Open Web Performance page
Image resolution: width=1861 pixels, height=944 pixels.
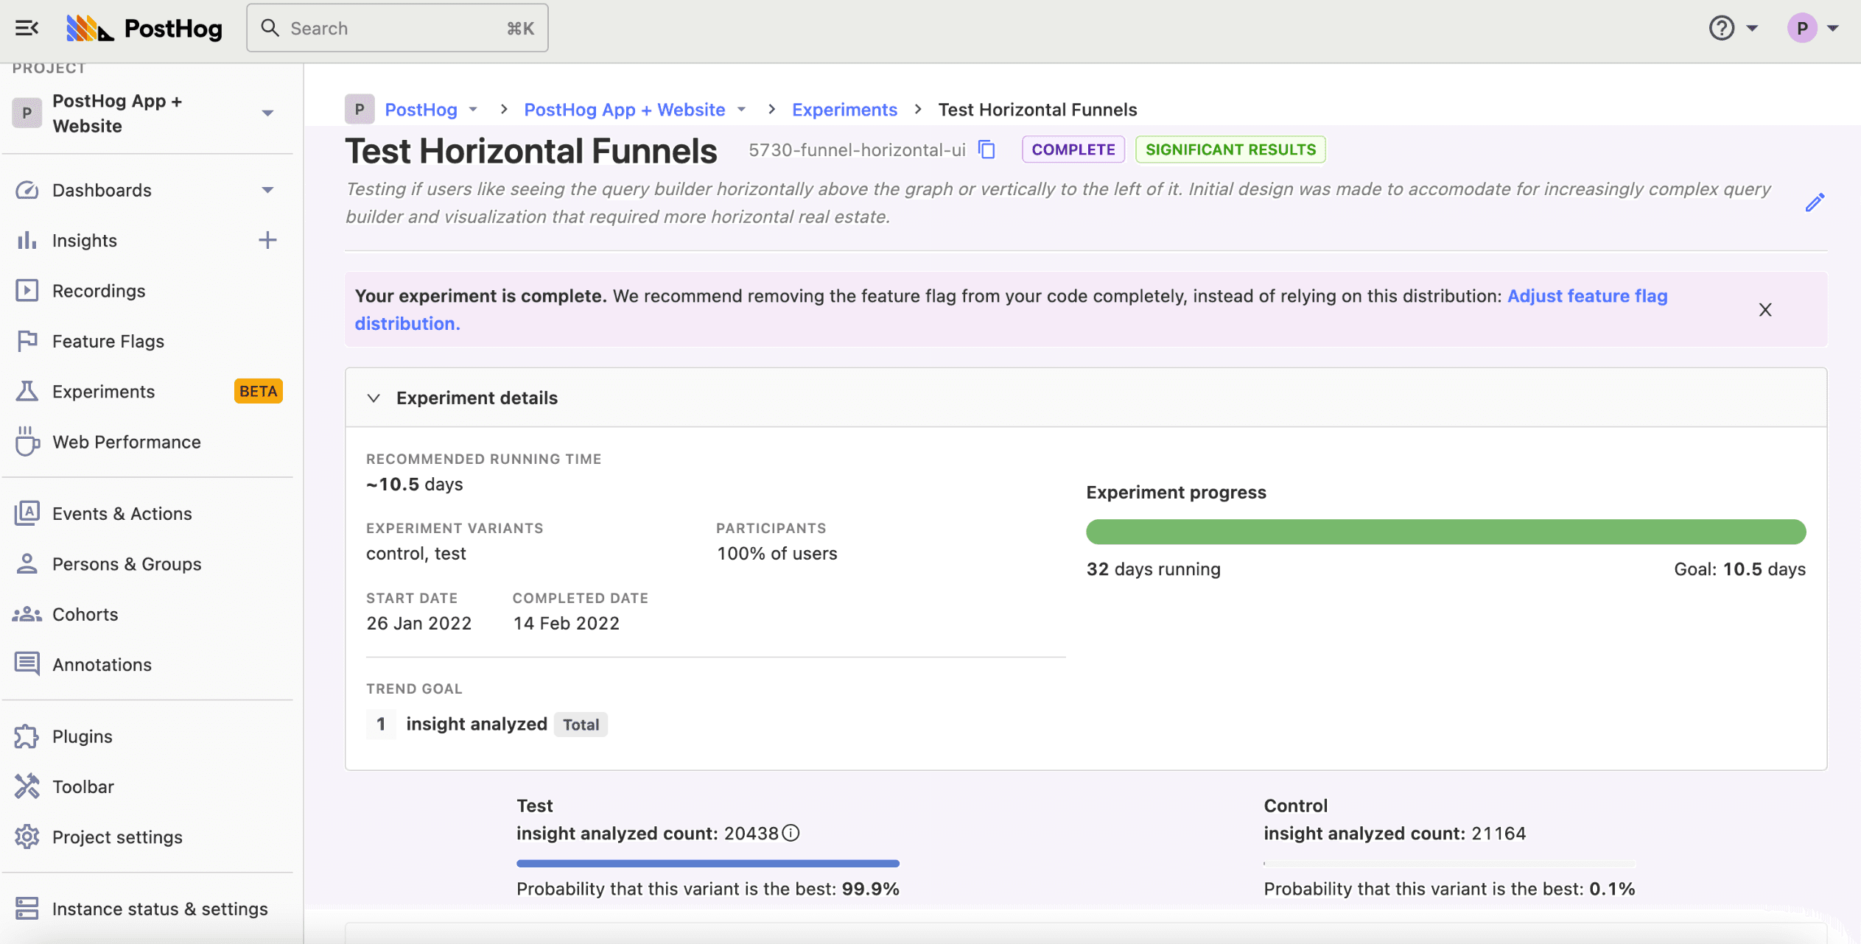tap(127, 442)
